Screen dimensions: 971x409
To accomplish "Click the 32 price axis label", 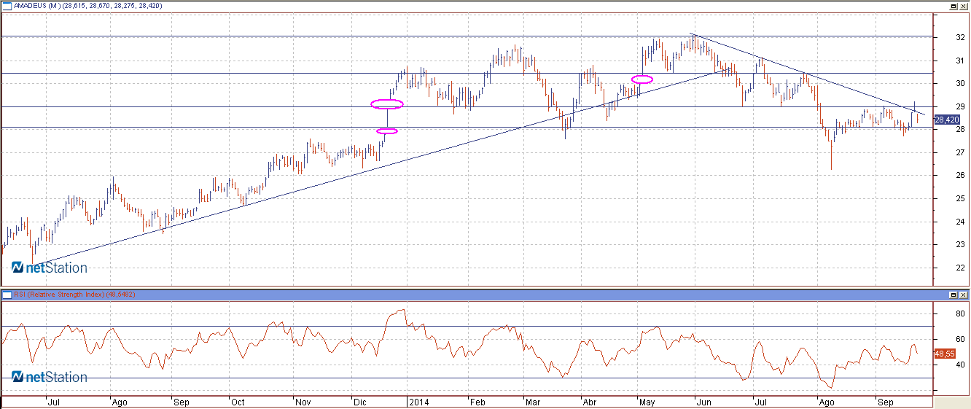I will [x=960, y=37].
